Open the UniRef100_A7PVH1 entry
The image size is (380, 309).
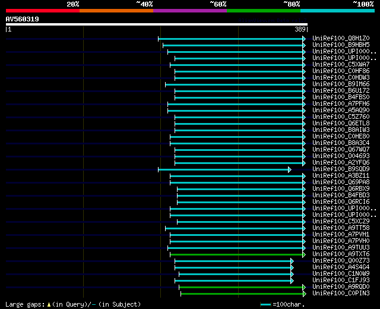coord(341,235)
